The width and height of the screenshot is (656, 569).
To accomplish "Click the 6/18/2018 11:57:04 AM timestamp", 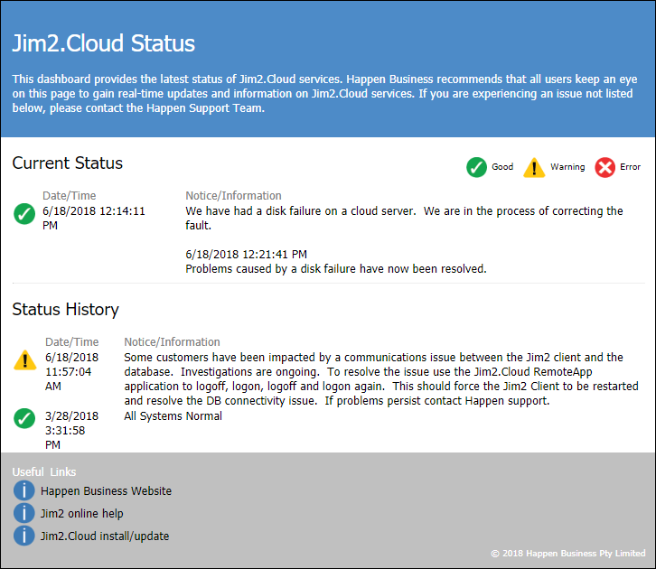I will [x=72, y=372].
